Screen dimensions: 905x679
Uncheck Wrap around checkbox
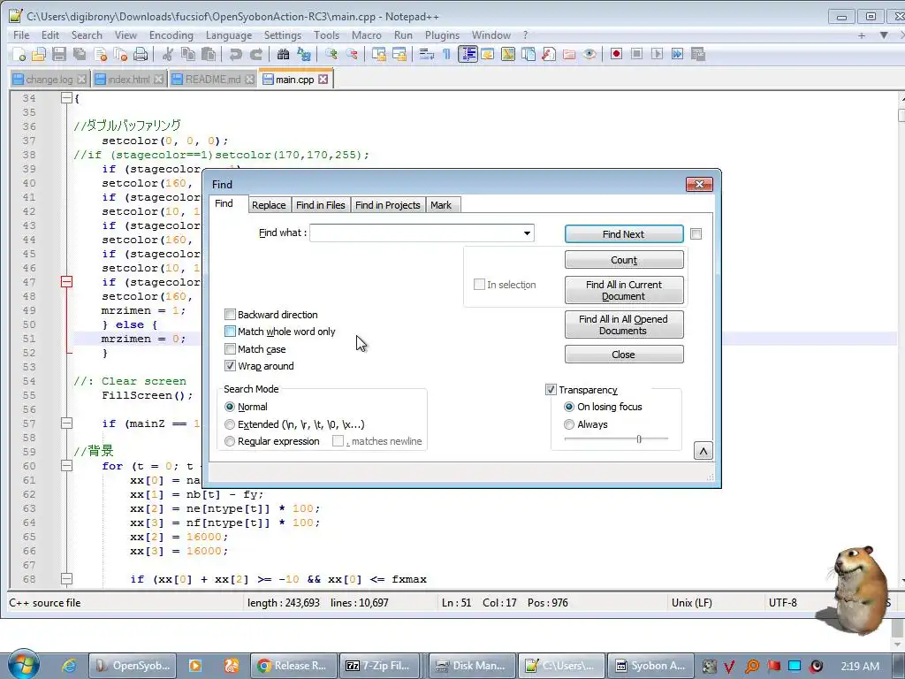(230, 366)
